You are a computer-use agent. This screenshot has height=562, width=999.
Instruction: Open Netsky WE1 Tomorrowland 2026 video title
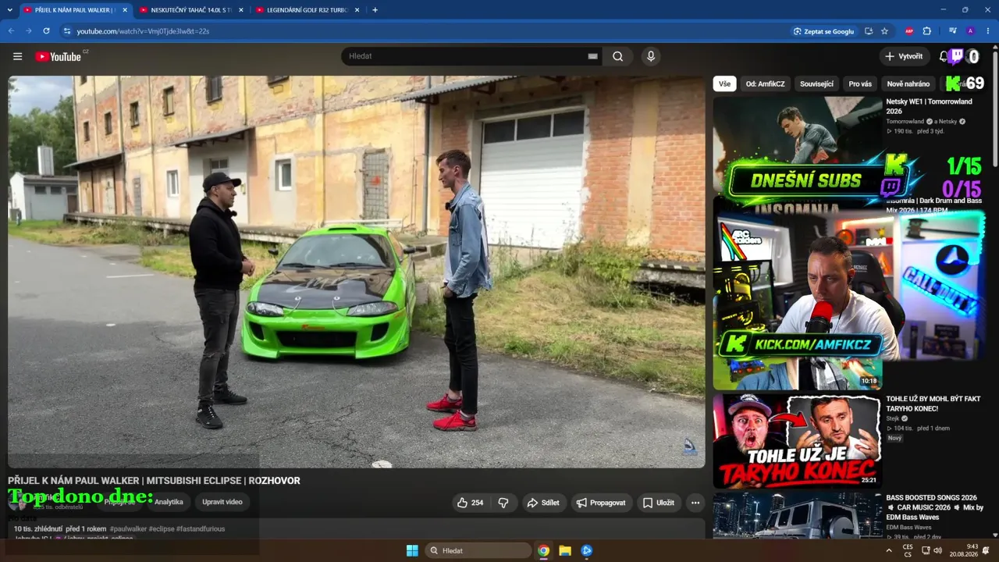[x=929, y=106]
